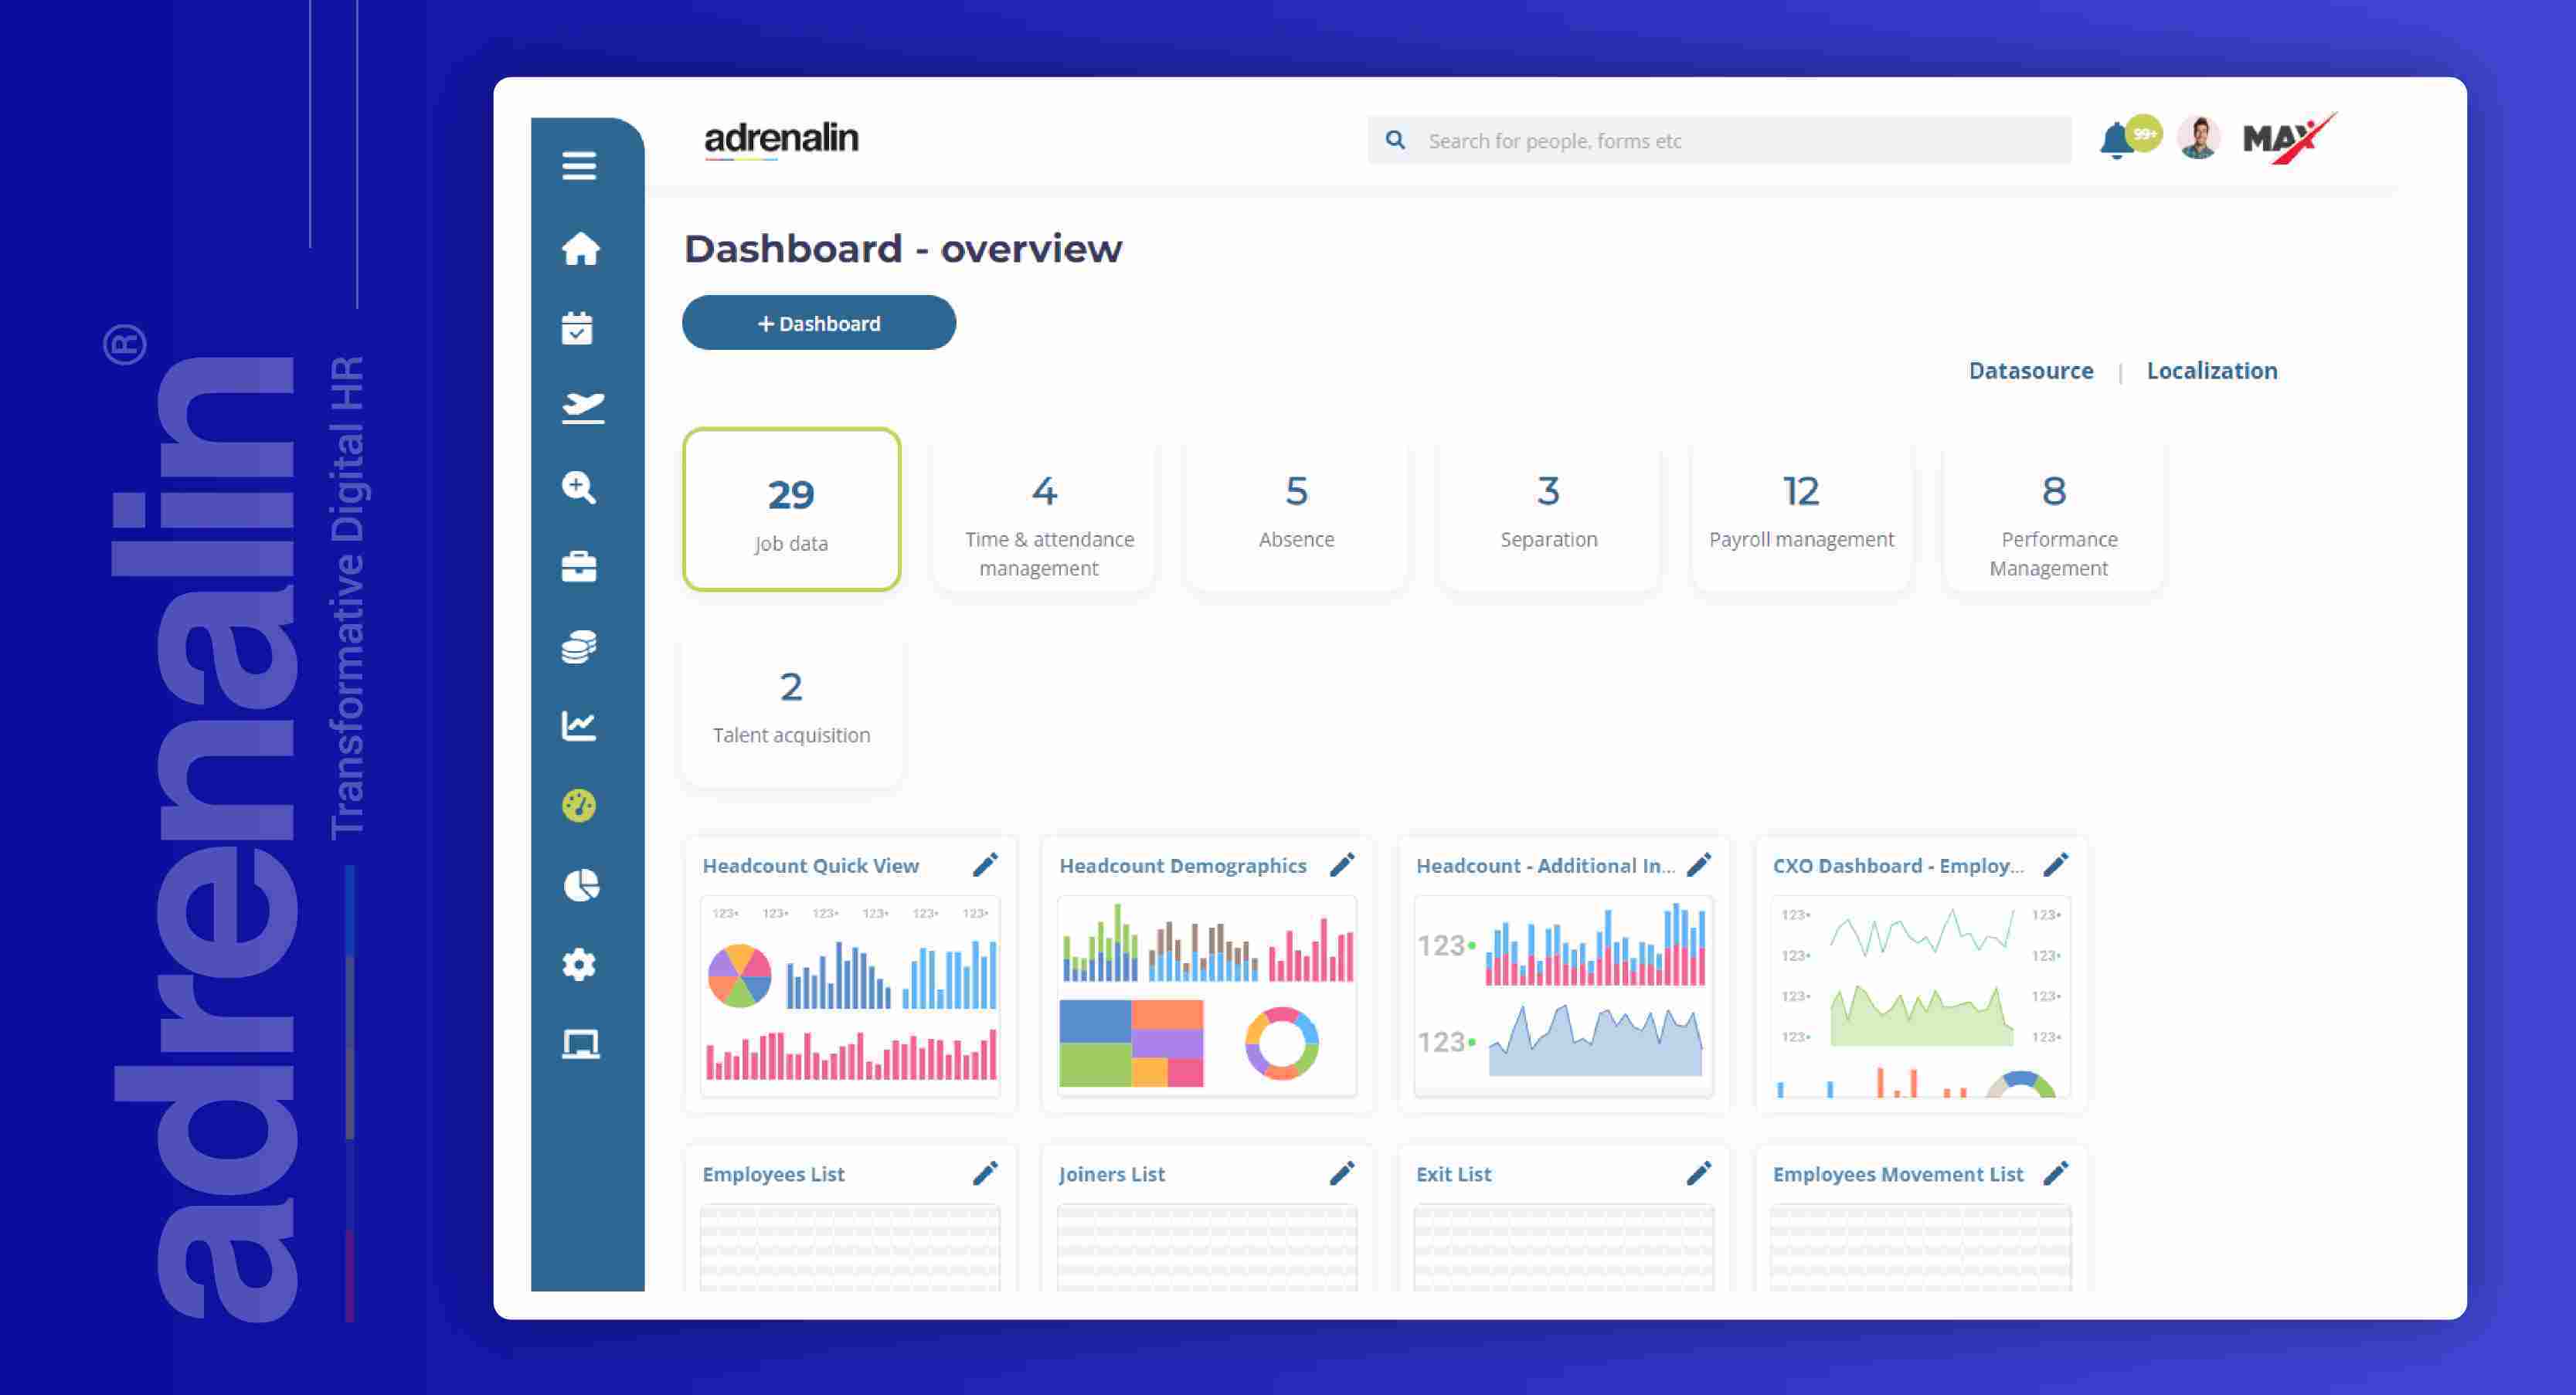The width and height of the screenshot is (2576, 1395).
Task: Click the search for people input field
Action: [x=1719, y=141]
